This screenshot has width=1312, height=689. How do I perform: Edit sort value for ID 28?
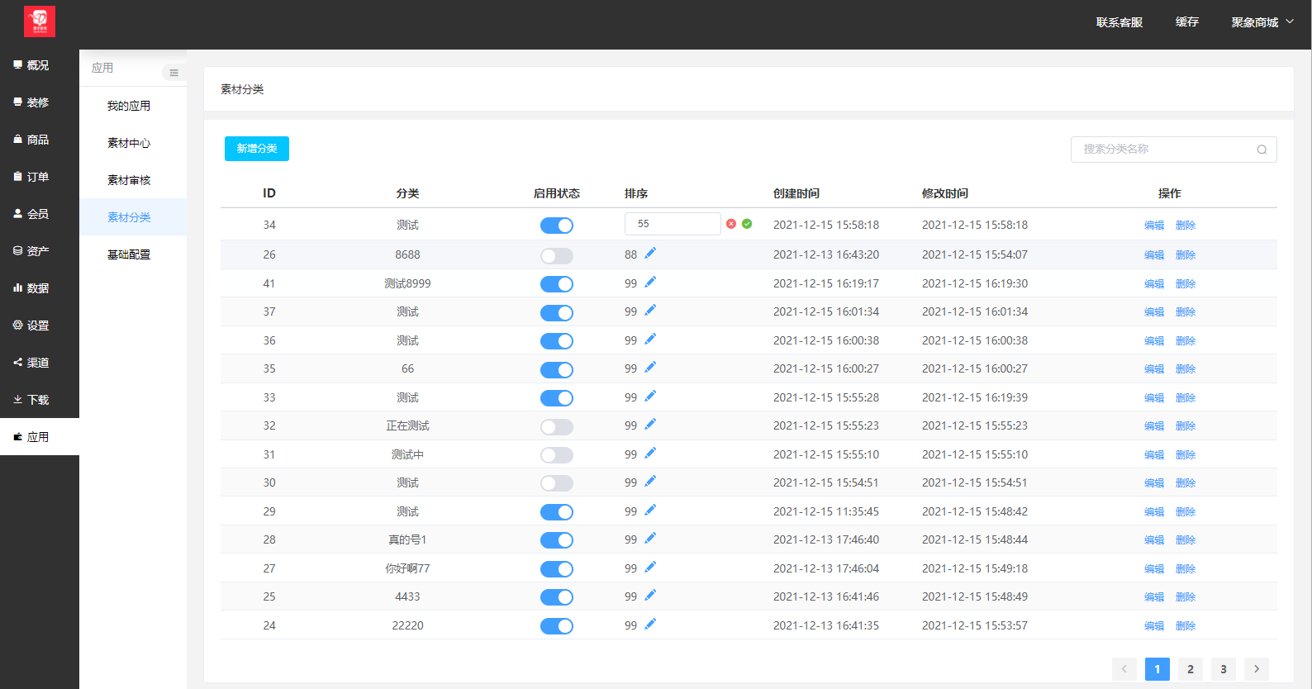coord(650,538)
